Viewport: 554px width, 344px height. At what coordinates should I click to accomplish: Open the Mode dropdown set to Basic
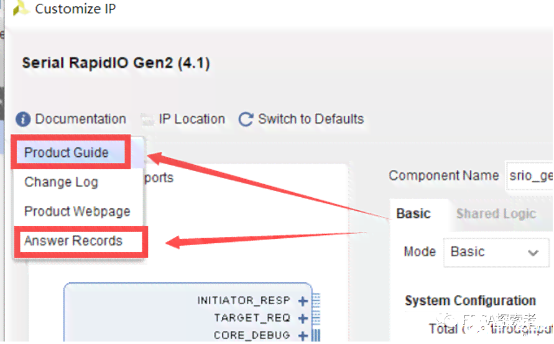point(496,252)
